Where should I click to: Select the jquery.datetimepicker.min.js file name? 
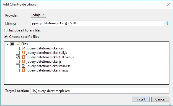coord(47,70)
